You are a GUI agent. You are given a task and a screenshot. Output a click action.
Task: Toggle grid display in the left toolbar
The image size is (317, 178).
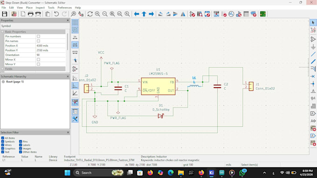click(x=75, y=22)
